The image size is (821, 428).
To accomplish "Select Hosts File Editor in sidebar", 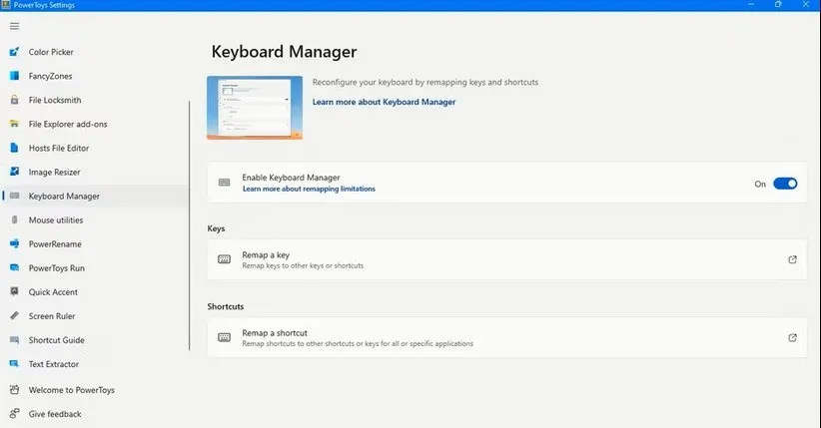I will click(59, 148).
